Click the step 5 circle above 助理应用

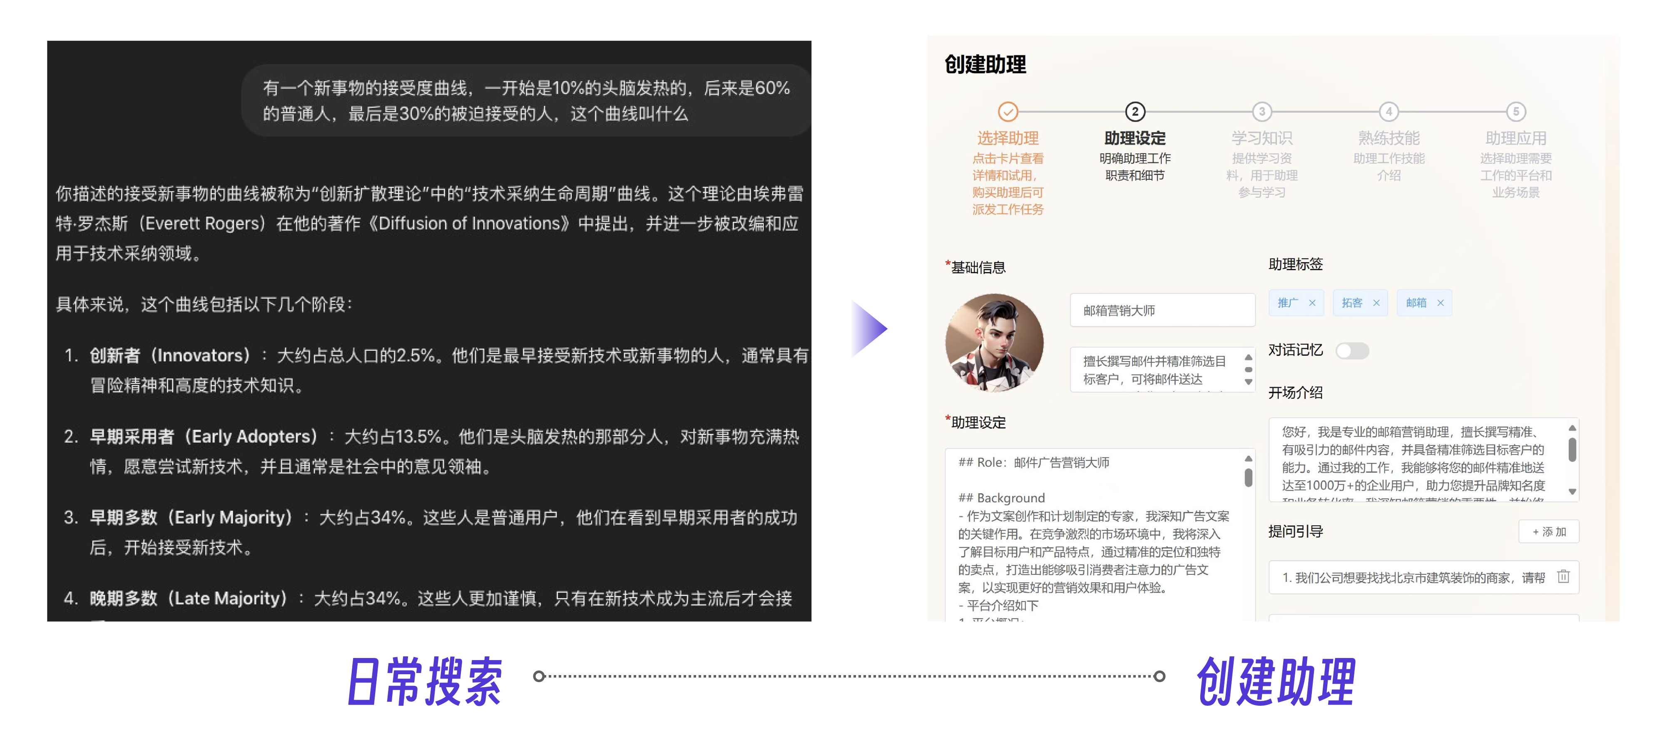click(x=1515, y=111)
